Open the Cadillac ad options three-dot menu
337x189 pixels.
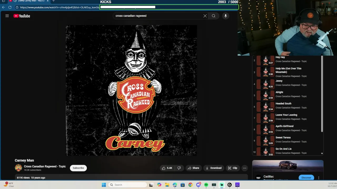tap(319, 178)
